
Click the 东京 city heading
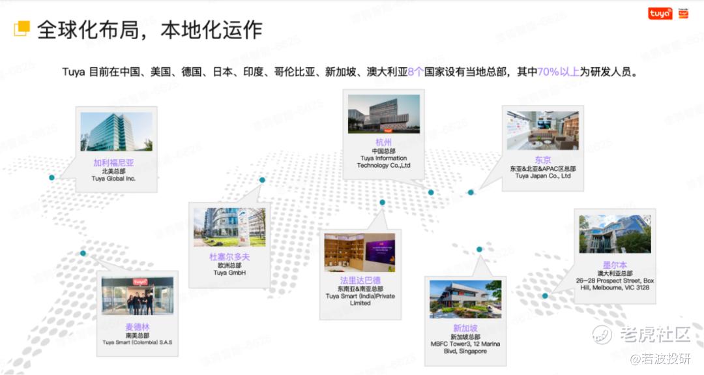(542, 159)
